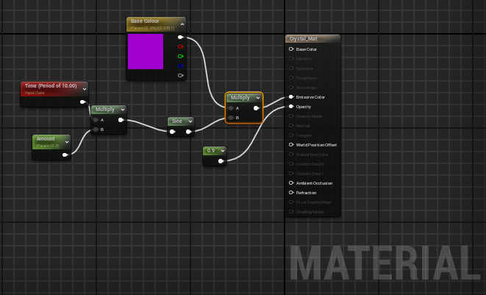Expand the selected Multiply node's chevron
Viewport: 486px width, 295px height.
pyautogui.click(x=258, y=98)
